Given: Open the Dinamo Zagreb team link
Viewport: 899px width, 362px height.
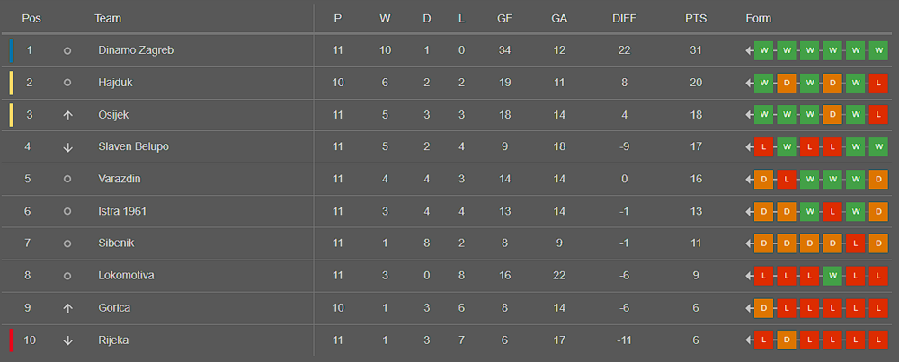Looking at the screenshot, I should point(135,50).
